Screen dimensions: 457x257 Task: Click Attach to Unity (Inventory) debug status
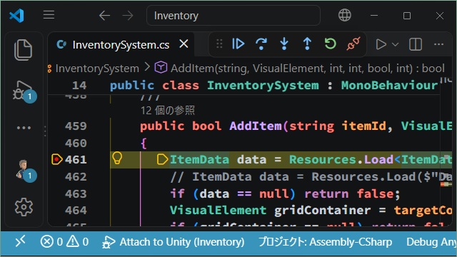(x=173, y=242)
